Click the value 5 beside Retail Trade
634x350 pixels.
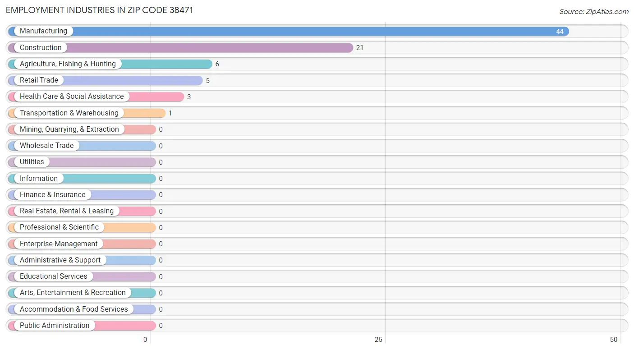point(208,81)
